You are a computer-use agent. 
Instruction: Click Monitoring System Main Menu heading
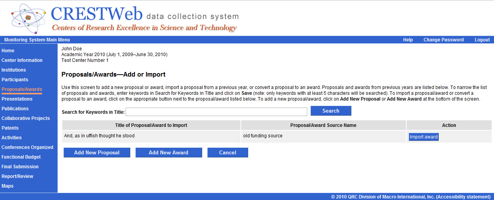[x=37, y=40]
